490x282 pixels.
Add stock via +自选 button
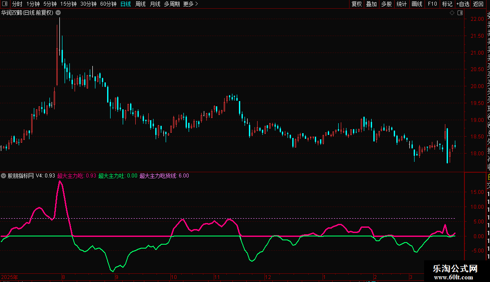(x=463, y=4)
